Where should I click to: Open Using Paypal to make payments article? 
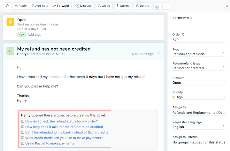click(x=50, y=143)
